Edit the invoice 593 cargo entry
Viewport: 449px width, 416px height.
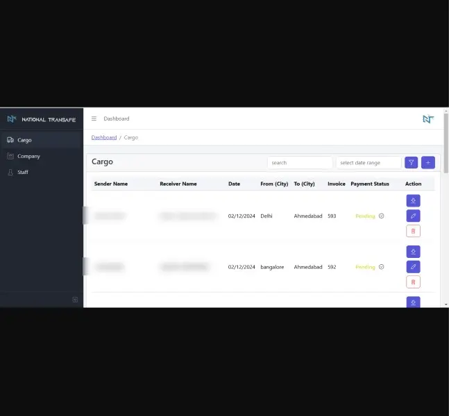click(413, 216)
